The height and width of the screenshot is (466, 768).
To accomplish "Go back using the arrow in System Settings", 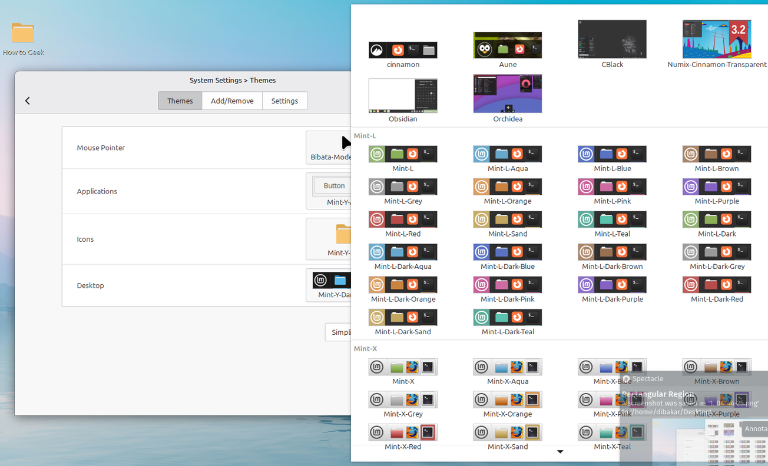I will pyautogui.click(x=28, y=101).
